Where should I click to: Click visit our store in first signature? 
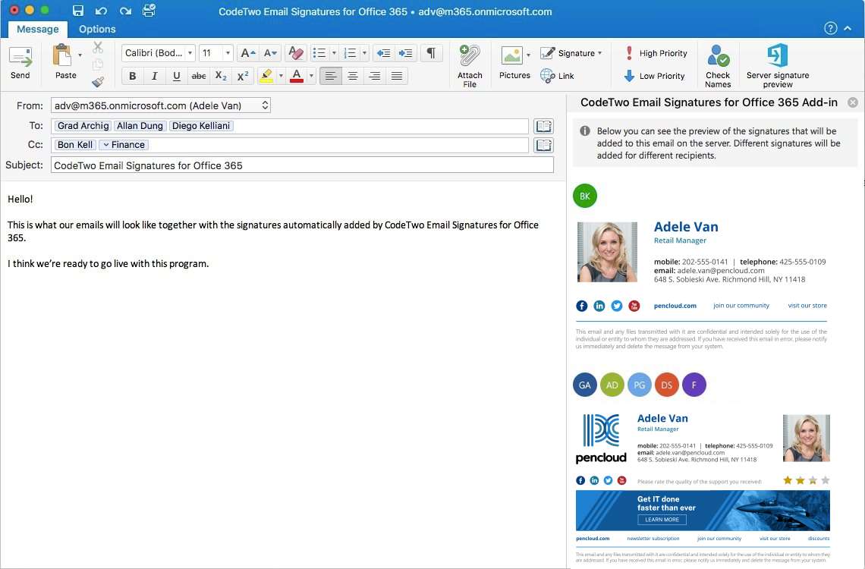click(x=807, y=306)
